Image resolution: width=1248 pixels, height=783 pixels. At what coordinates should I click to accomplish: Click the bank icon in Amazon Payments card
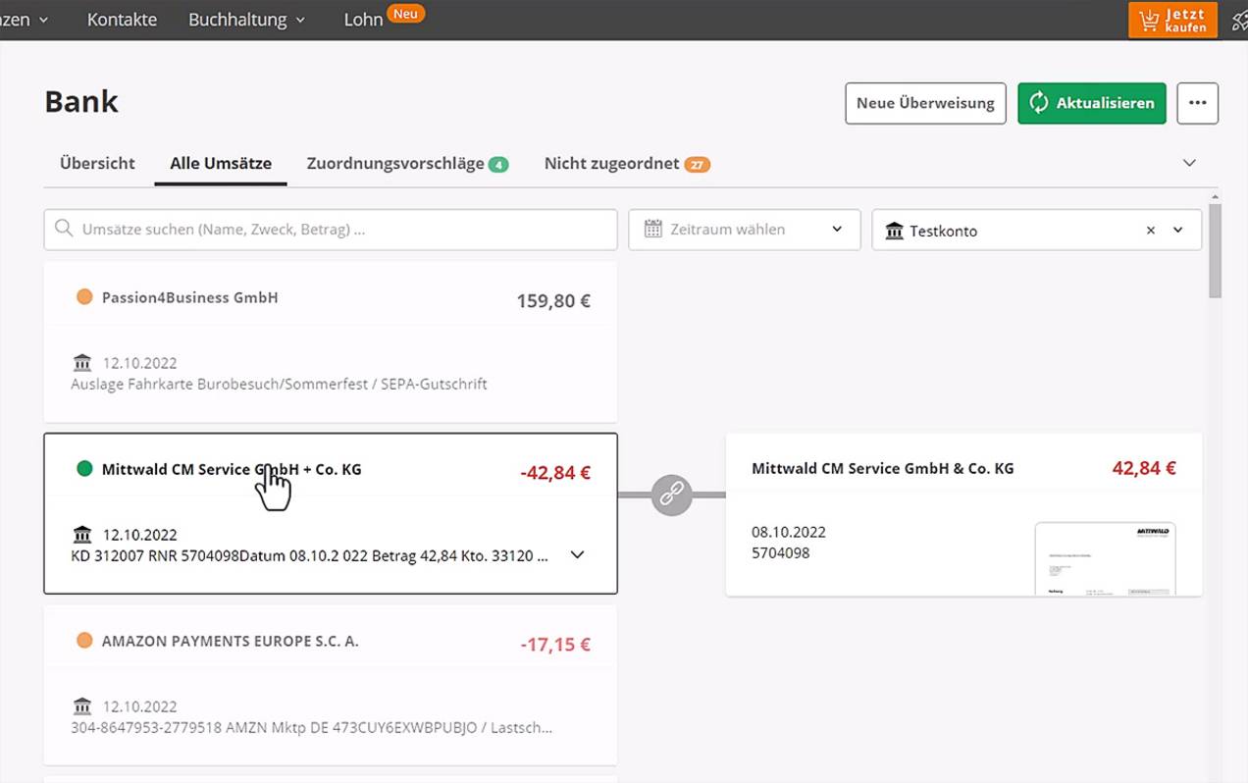[x=82, y=706]
